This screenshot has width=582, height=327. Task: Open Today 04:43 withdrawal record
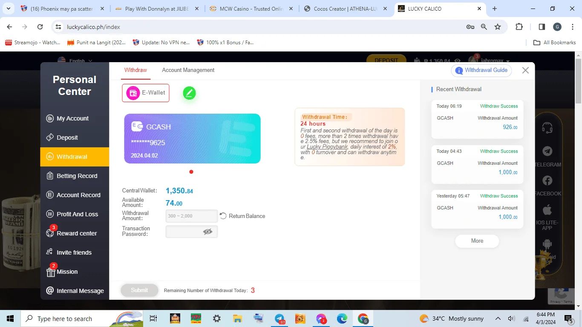click(477, 164)
